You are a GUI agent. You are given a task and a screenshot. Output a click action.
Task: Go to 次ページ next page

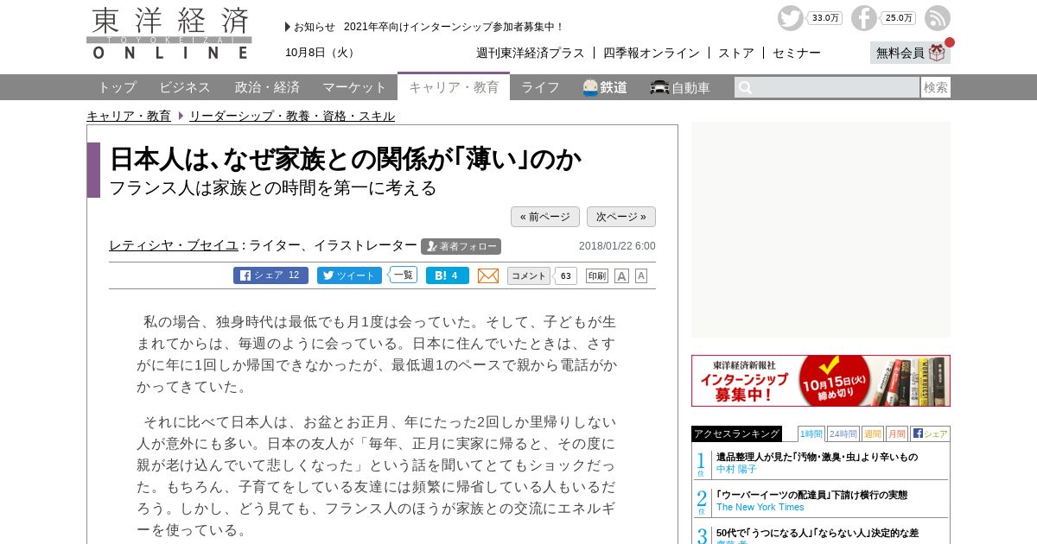(x=621, y=217)
